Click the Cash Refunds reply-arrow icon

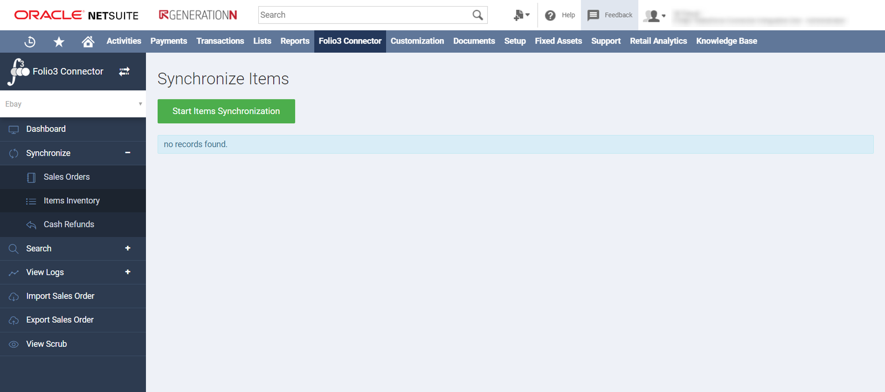coord(32,225)
